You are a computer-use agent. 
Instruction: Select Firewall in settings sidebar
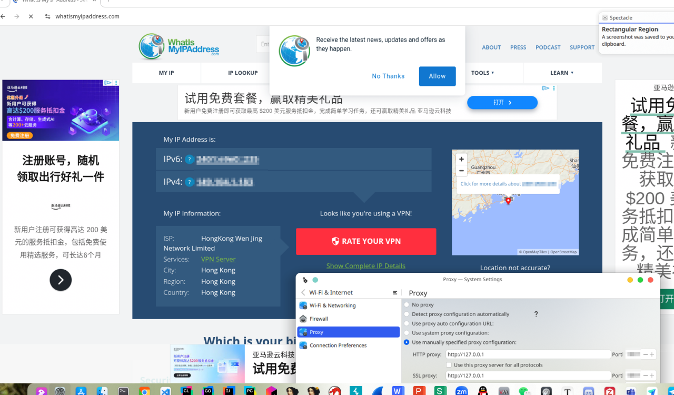click(x=349, y=319)
